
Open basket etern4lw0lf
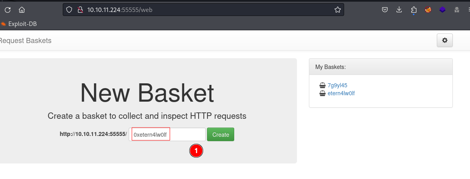341,93
